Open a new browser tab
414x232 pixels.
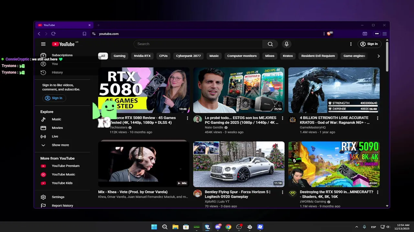(98, 25)
